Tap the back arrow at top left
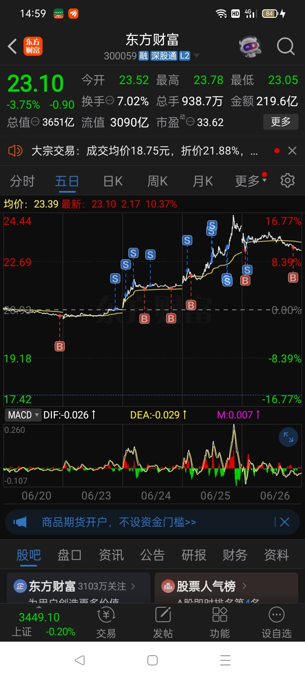This screenshot has width=305, height=679. [x=12, y=46]
